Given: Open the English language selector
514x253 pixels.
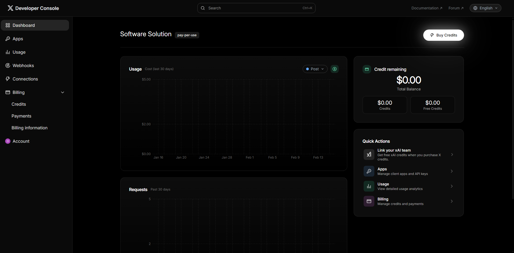Looking at the screenshot, I should click(x=485, y=8).
